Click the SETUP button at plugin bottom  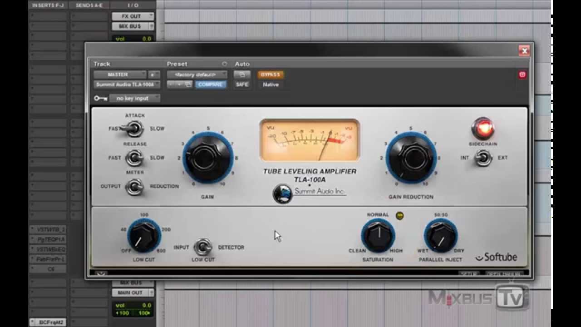click(468, 274)
